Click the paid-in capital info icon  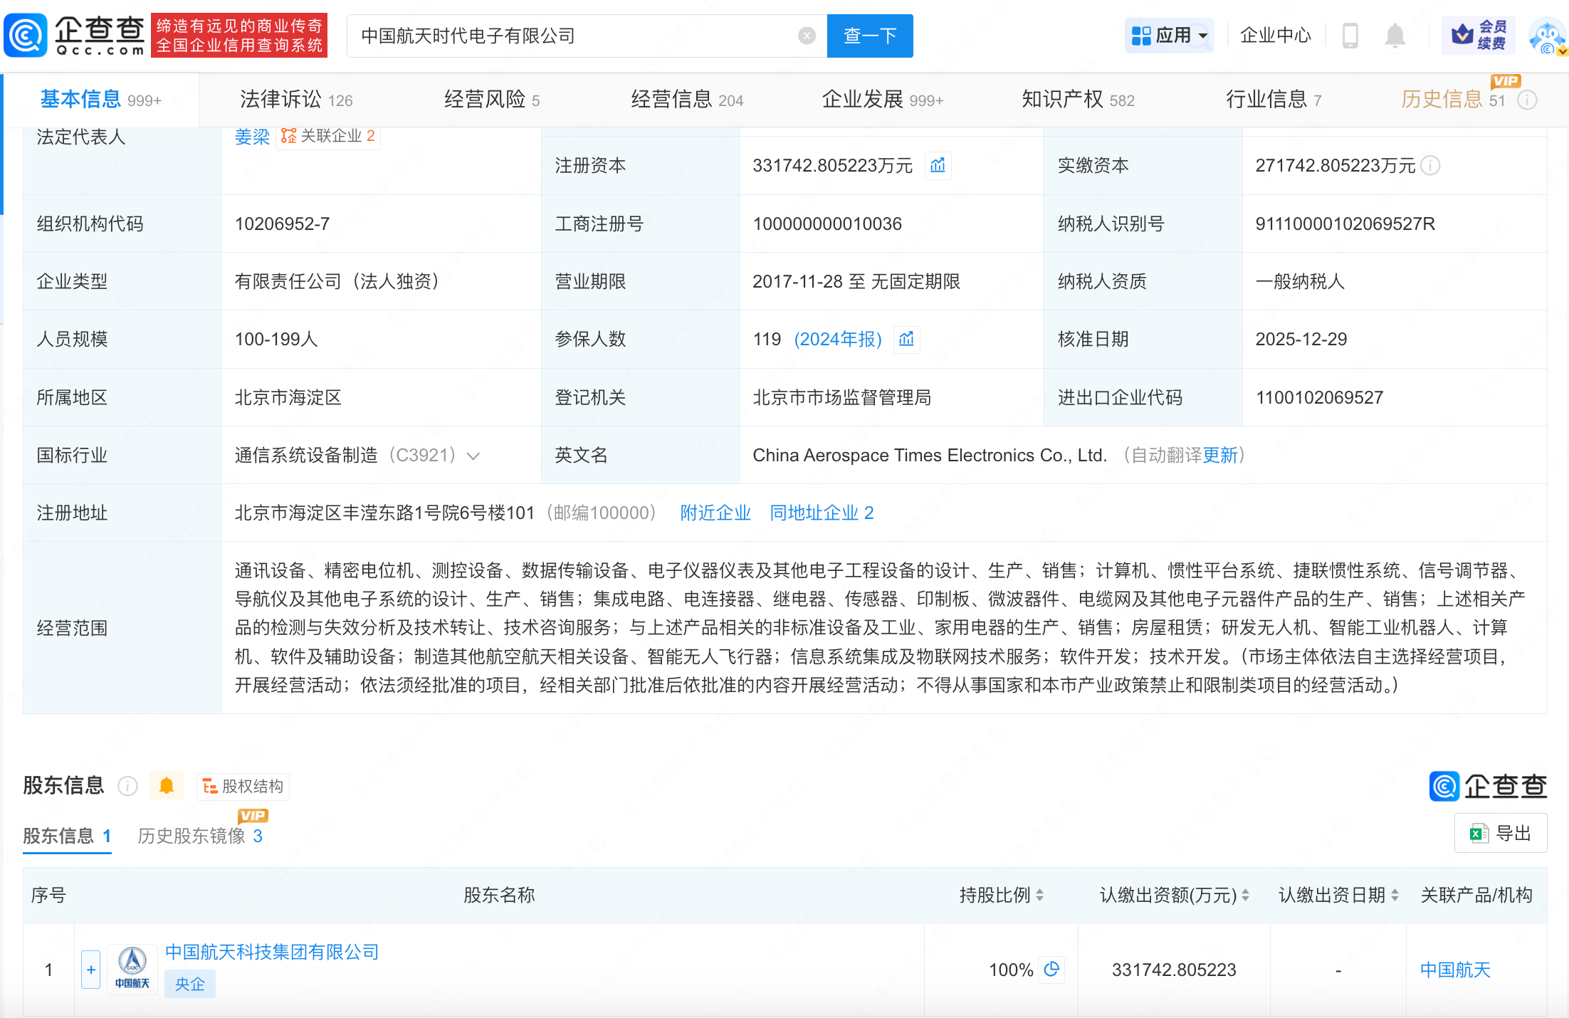pos(1430,165)
